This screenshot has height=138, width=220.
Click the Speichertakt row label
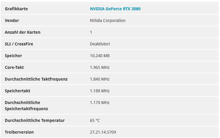tap(17, 91)
